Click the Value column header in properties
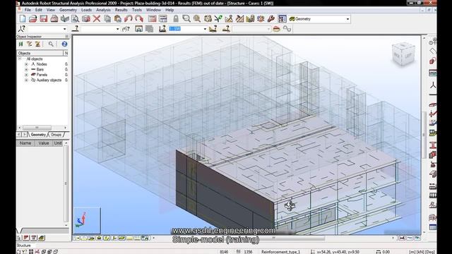Image resolution: width=452 pixels, height=254 pixels. click(44, 143)
